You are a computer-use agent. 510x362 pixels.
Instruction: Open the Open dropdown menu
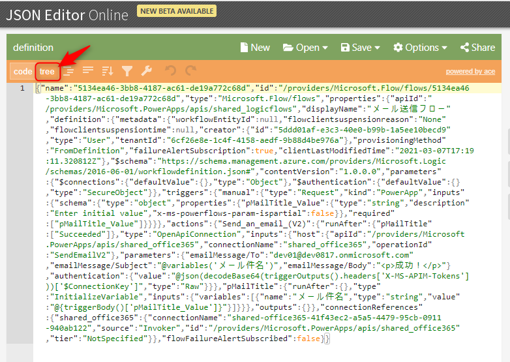pos(305,48)
